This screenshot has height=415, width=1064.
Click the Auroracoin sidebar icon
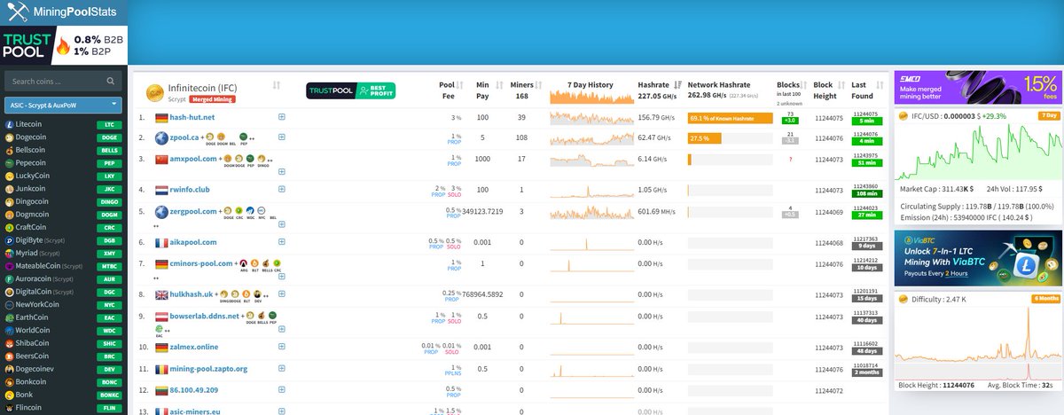10,278
